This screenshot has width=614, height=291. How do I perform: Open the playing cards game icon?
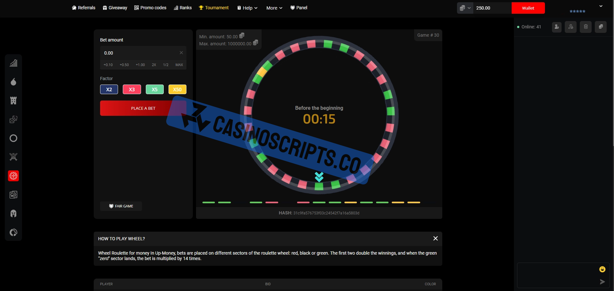click(x=13, y=195)
